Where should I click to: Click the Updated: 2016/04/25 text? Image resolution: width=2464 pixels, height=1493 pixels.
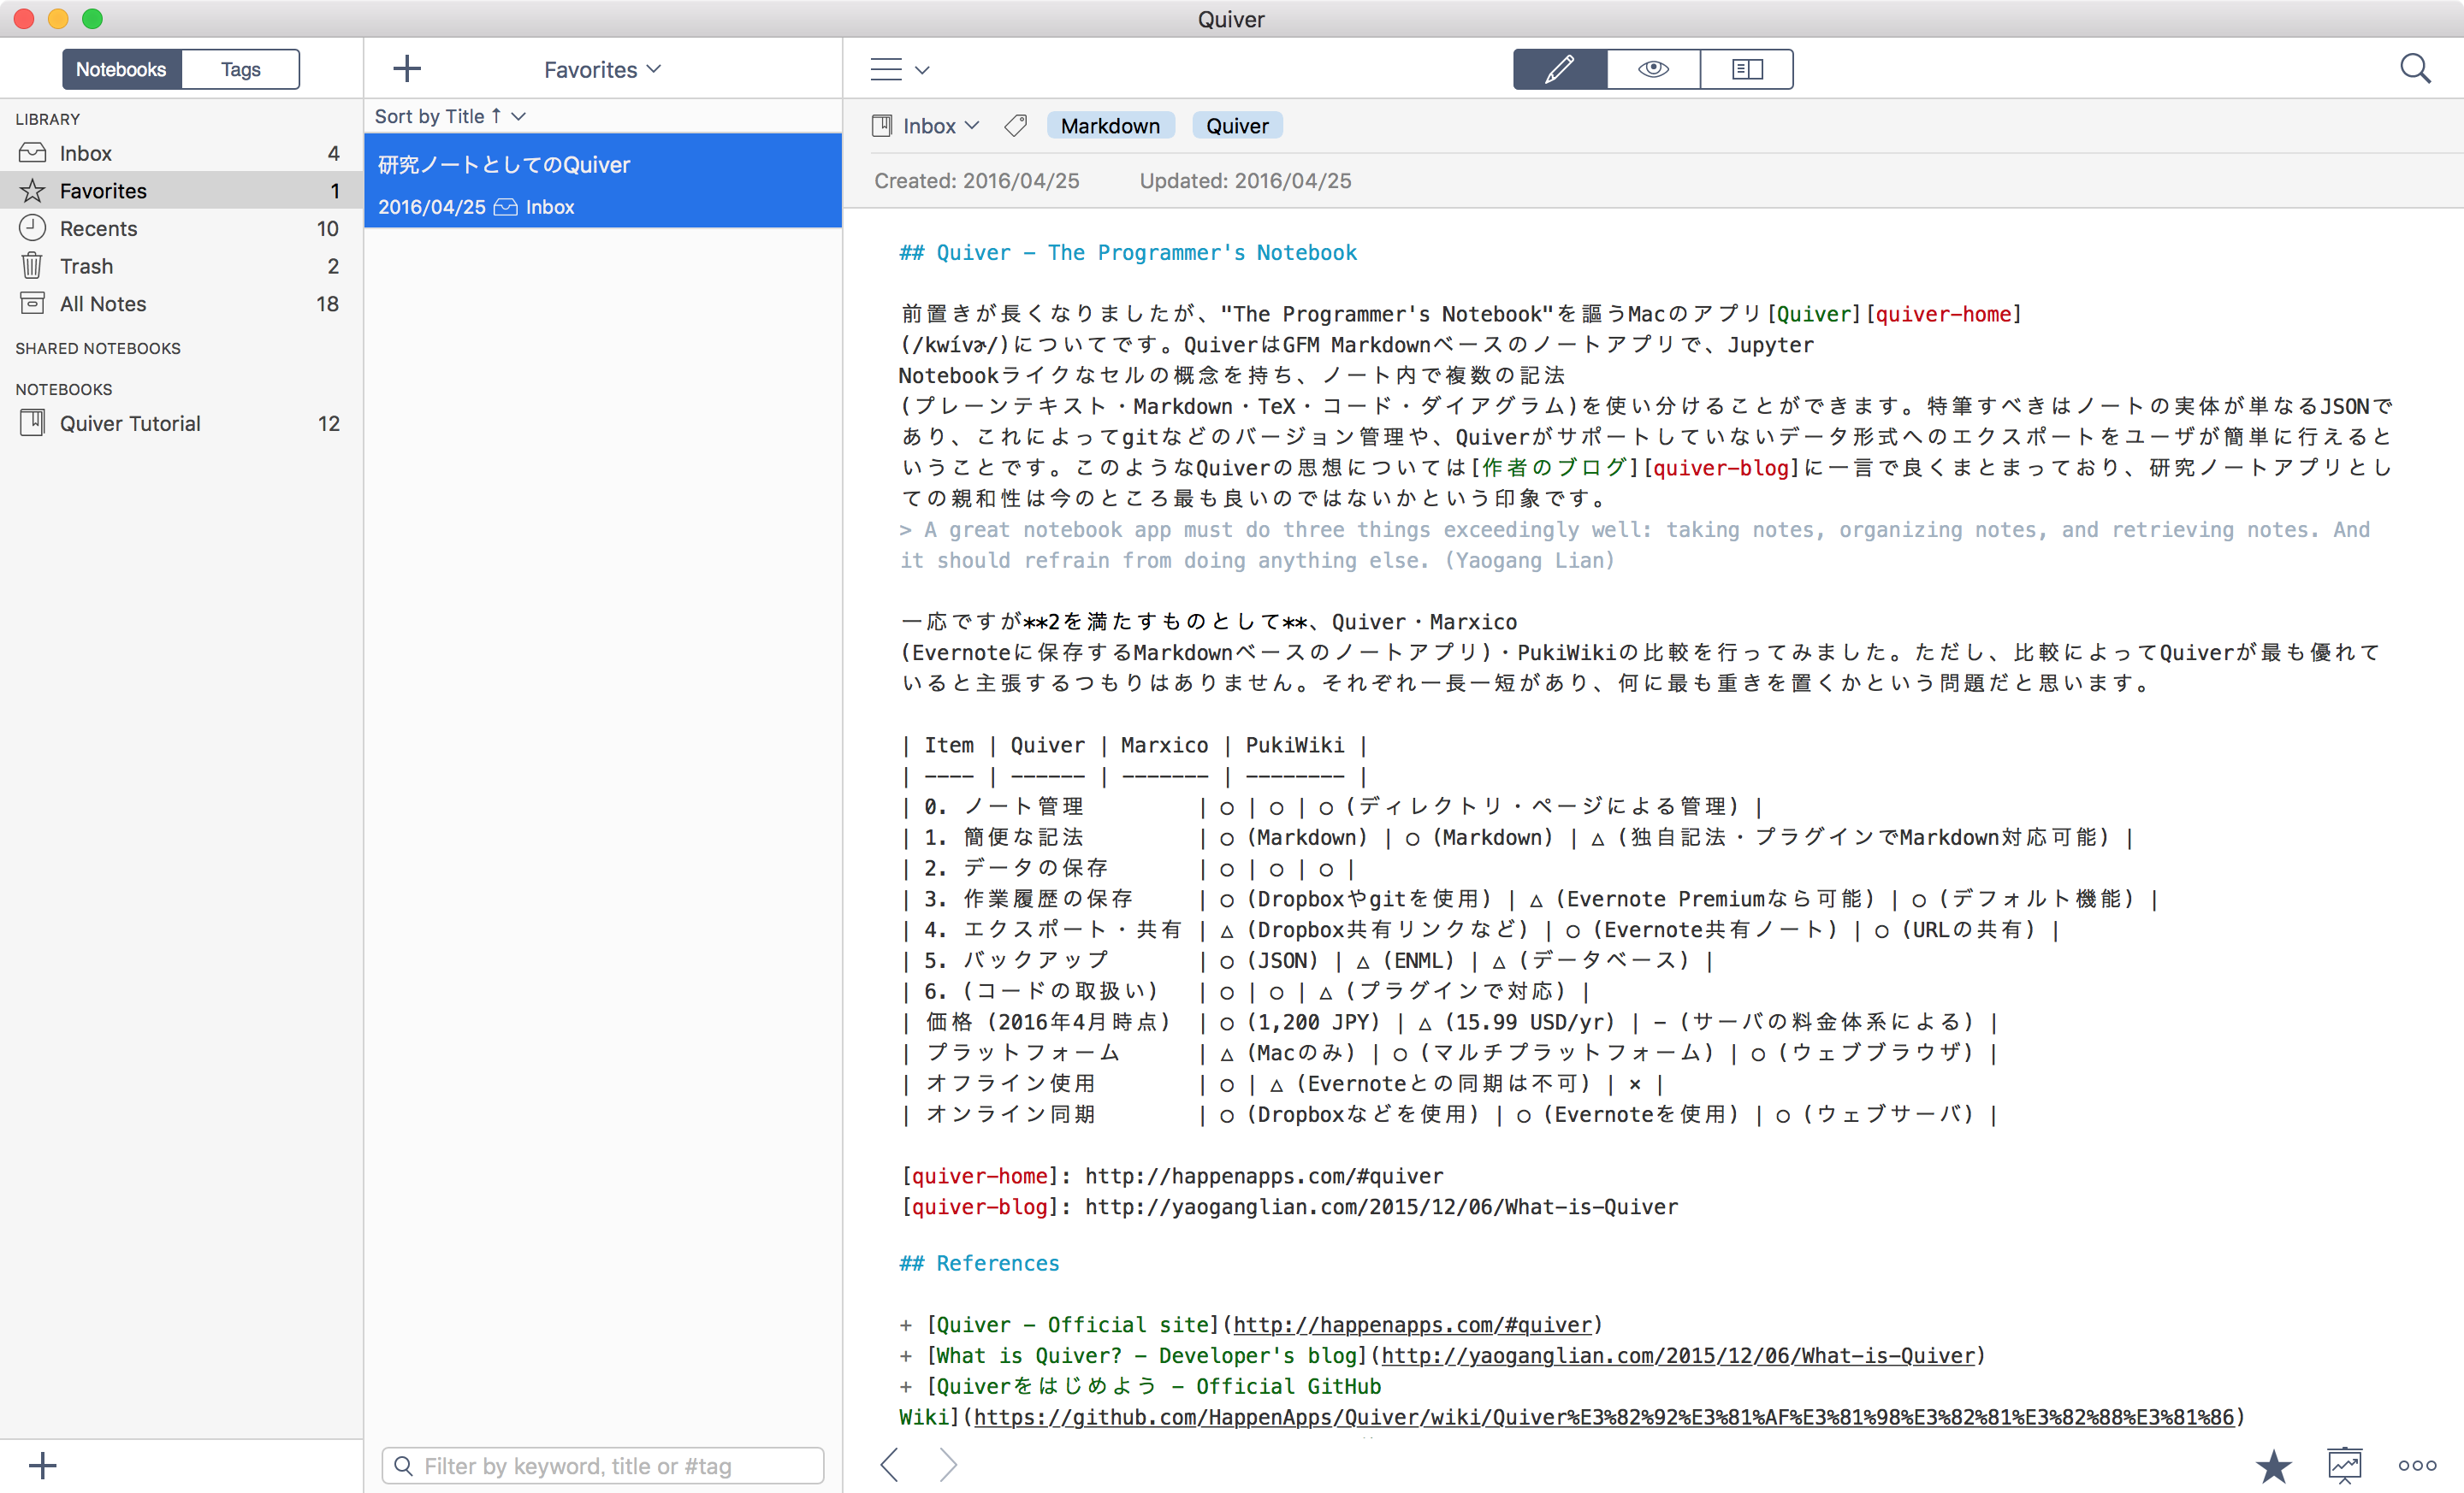click(1245, 181)
